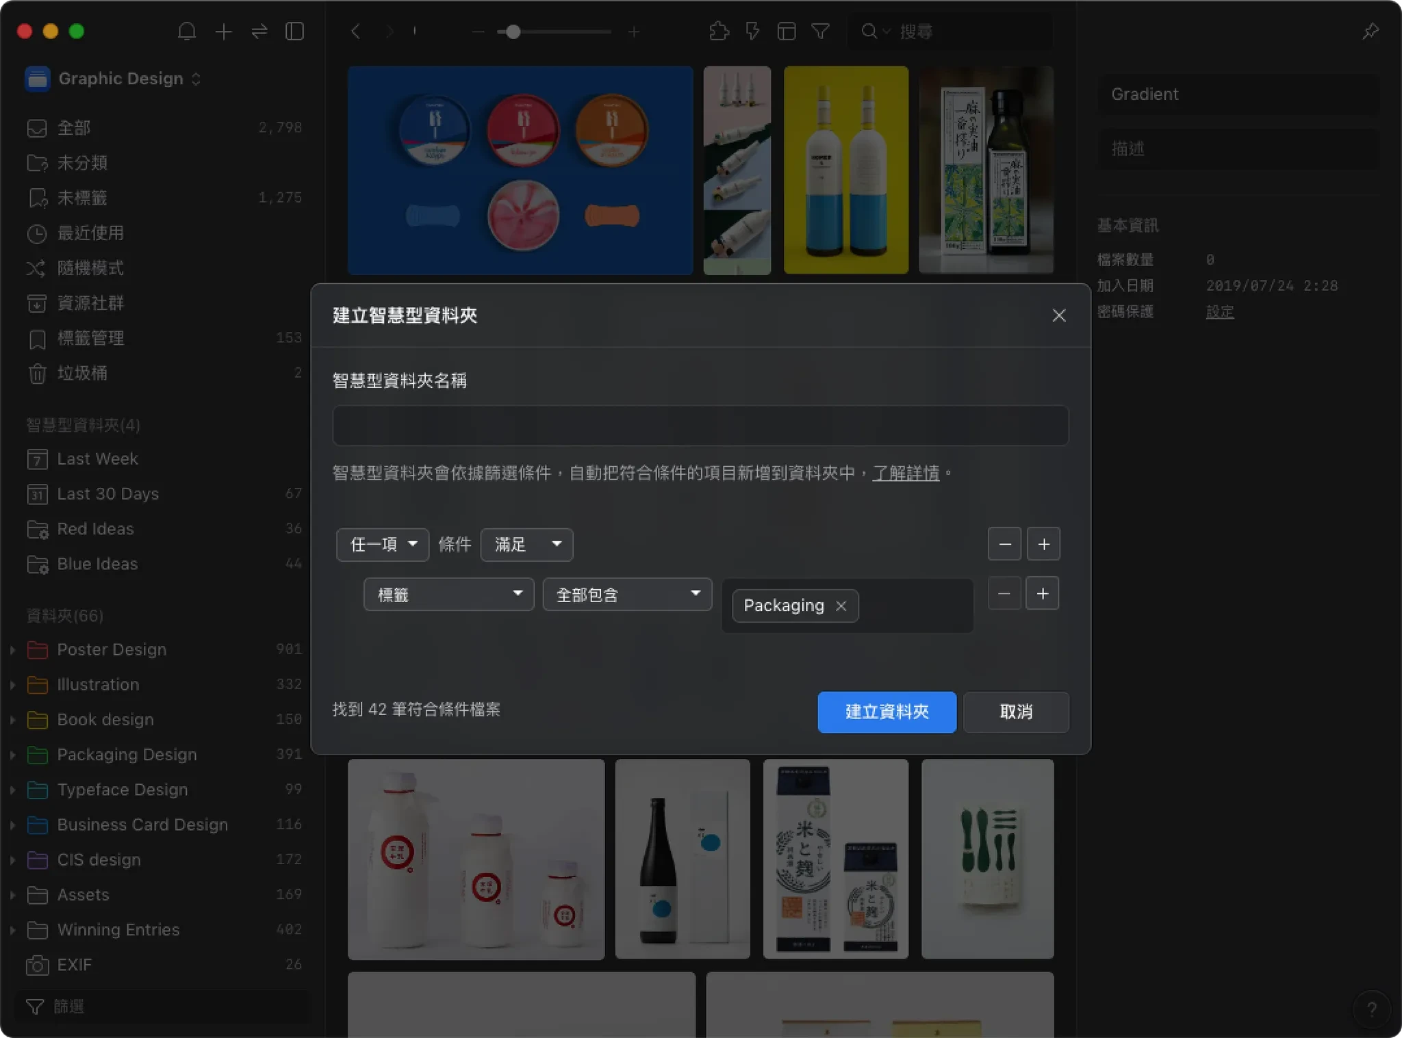Click the 描述 description field
1402x1038 pixels.
coord(1238,148)
